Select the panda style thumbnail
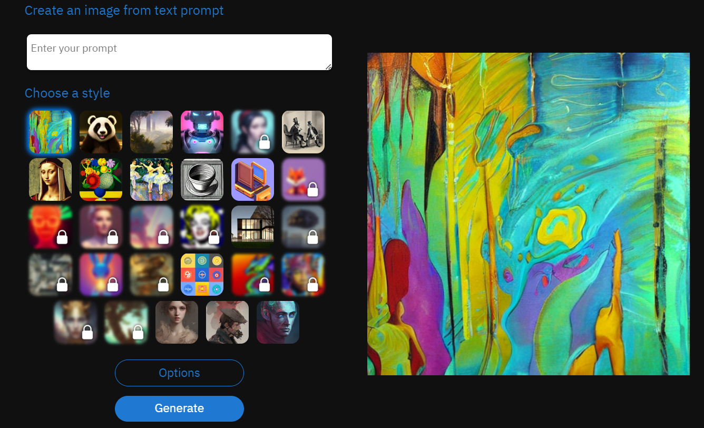Image resolution: width=704 pixels, height=428 pixels. coord(101,132)
